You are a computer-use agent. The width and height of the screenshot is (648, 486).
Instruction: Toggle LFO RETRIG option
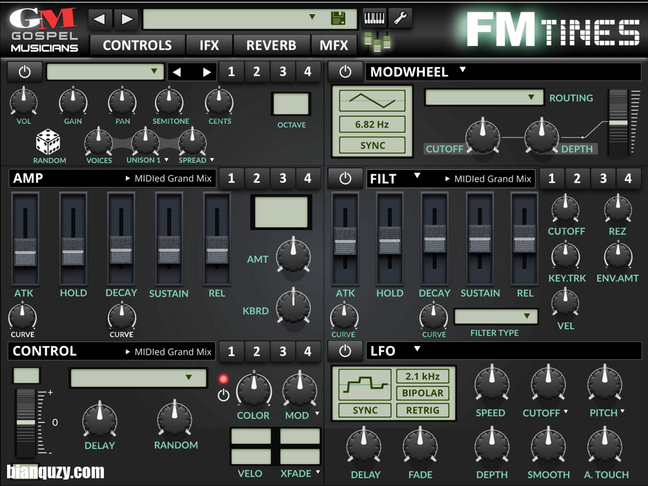coord(422,410)
